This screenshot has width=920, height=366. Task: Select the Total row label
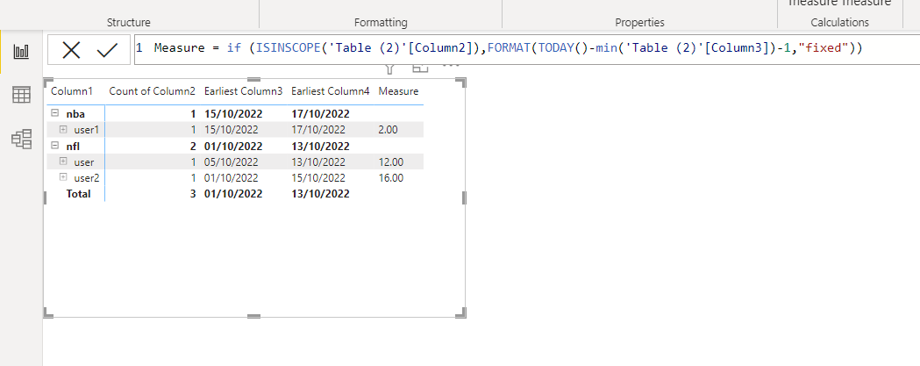click(79, 193)
